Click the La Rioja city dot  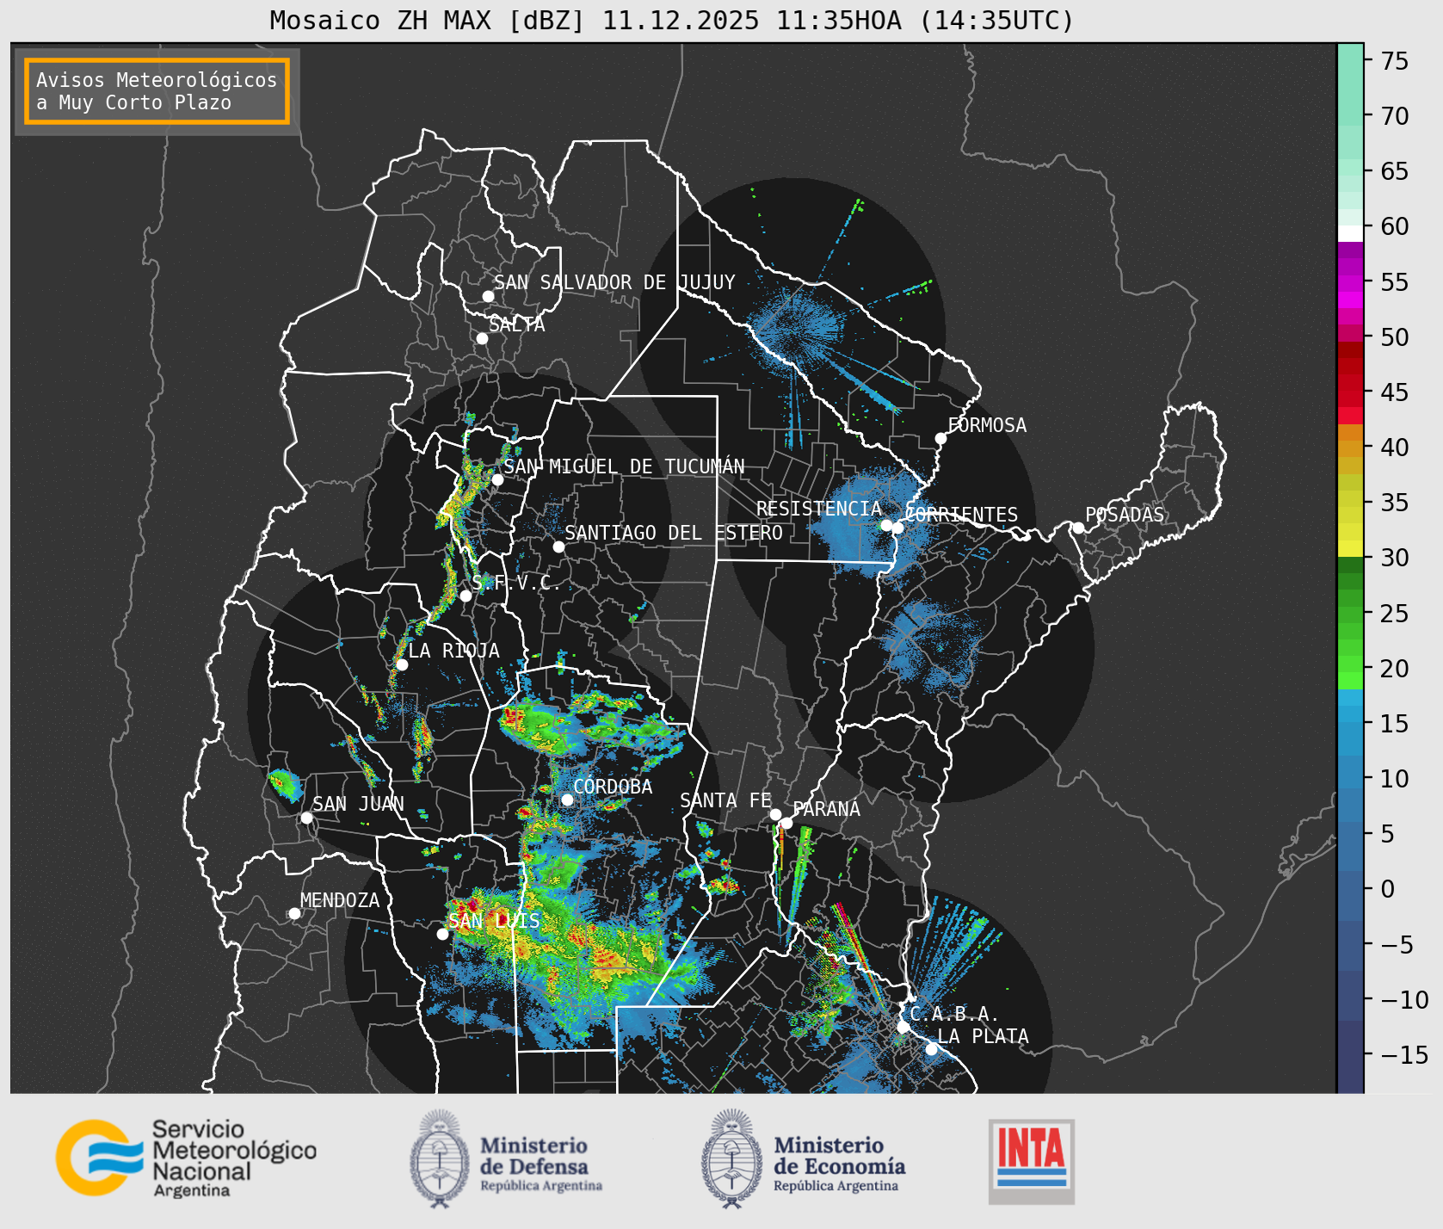[402, 664]
